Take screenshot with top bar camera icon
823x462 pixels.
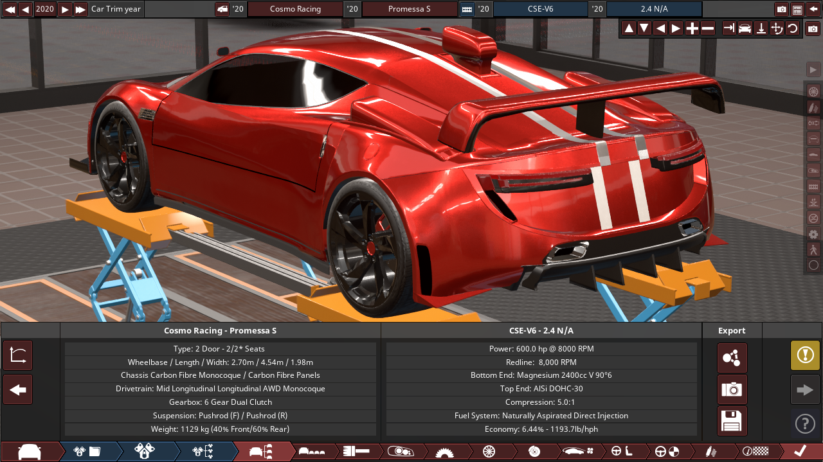[782, 9]
